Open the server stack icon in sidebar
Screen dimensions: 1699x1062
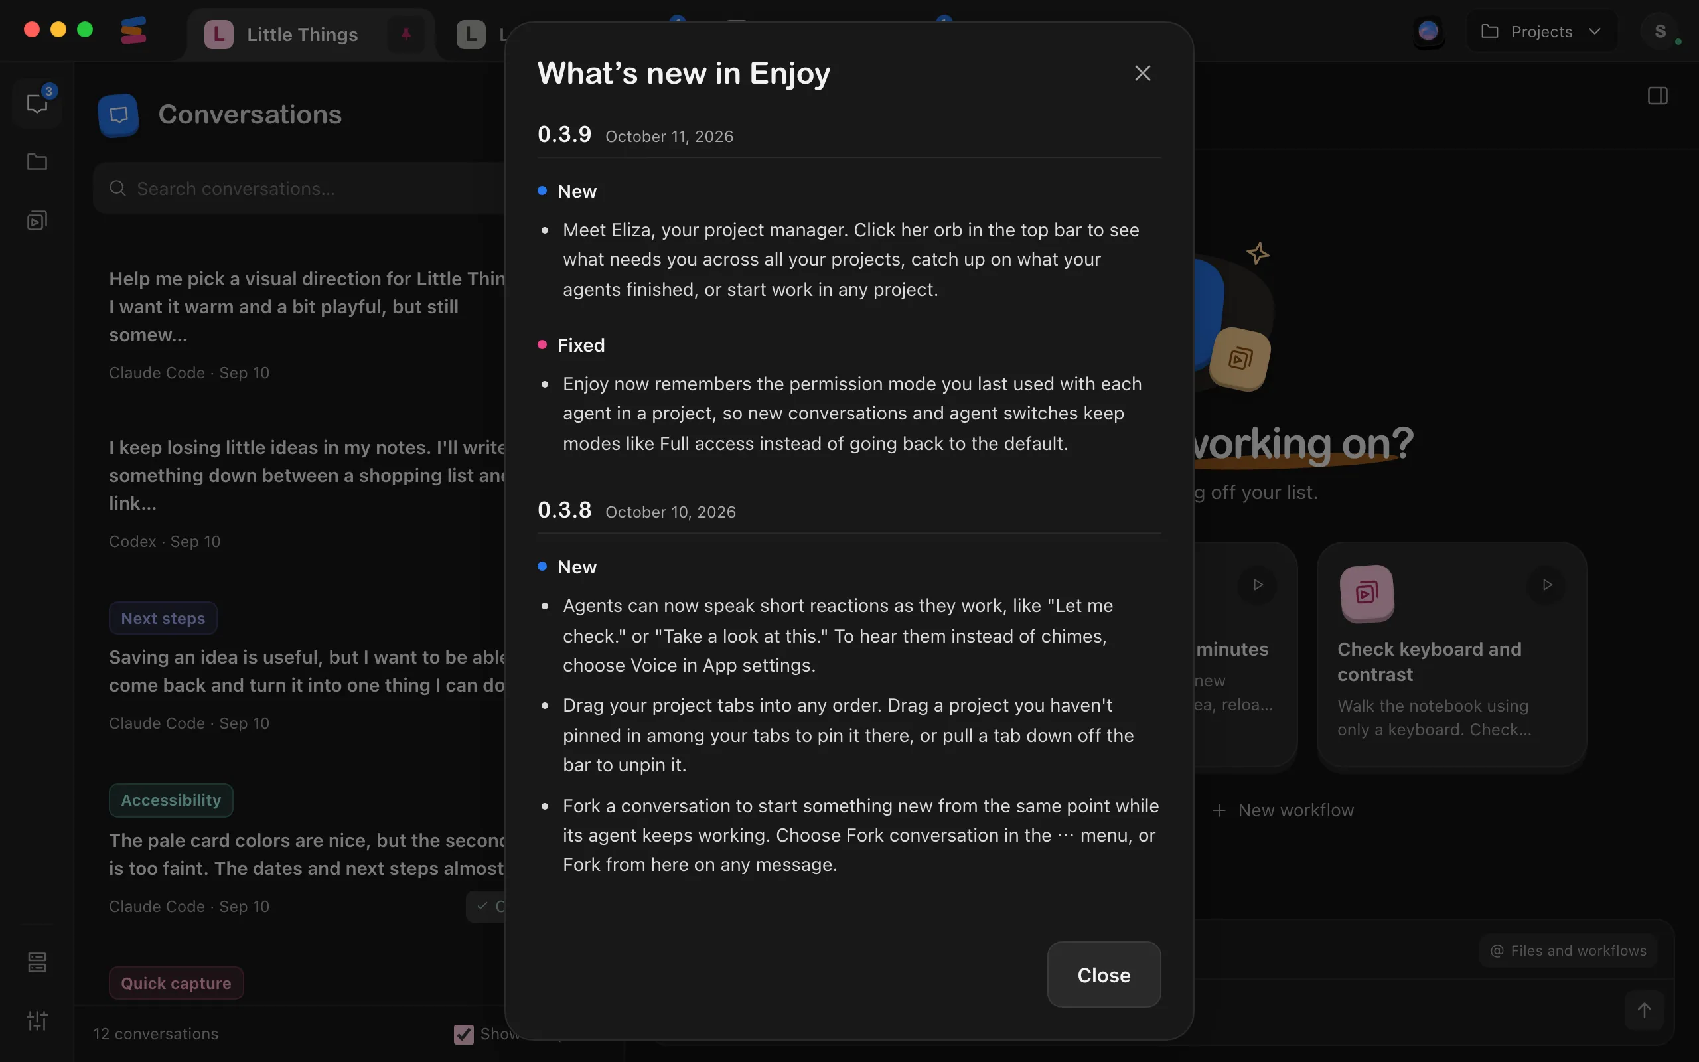pos(37,962)
